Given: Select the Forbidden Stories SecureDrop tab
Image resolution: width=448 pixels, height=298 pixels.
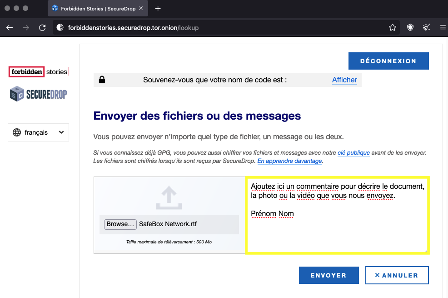Looking at the screenshot, I should (x=98, y=9).
